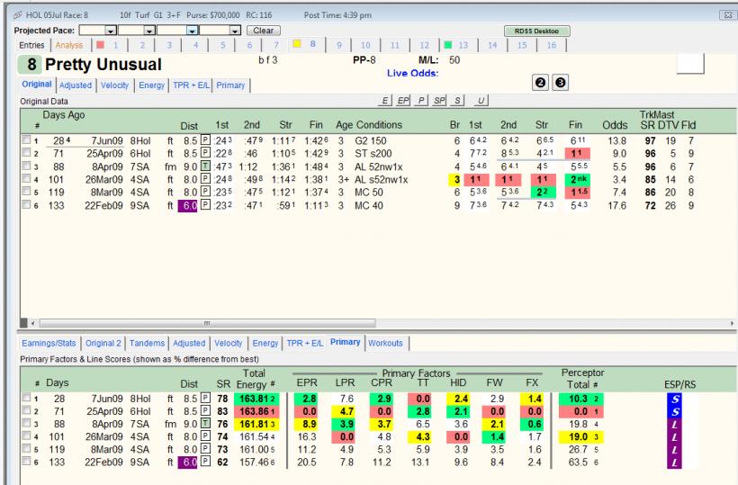This screenshot has height=485, width=738.
Task: Open the Earnings/Stats tab
Action: click(49, 344)
